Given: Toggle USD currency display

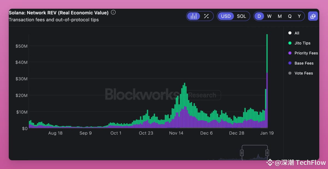Looking at the screenshot, I should (x=226, y=16).
